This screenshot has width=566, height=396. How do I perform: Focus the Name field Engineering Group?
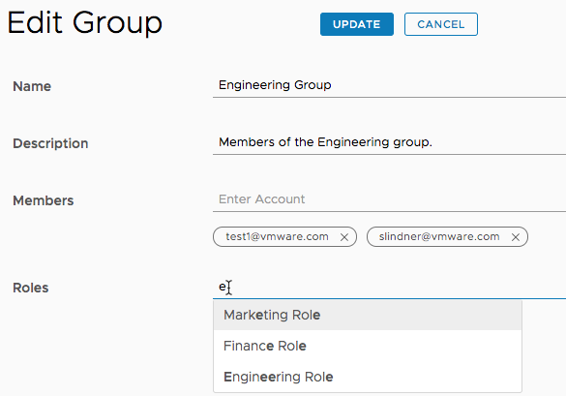389,85
